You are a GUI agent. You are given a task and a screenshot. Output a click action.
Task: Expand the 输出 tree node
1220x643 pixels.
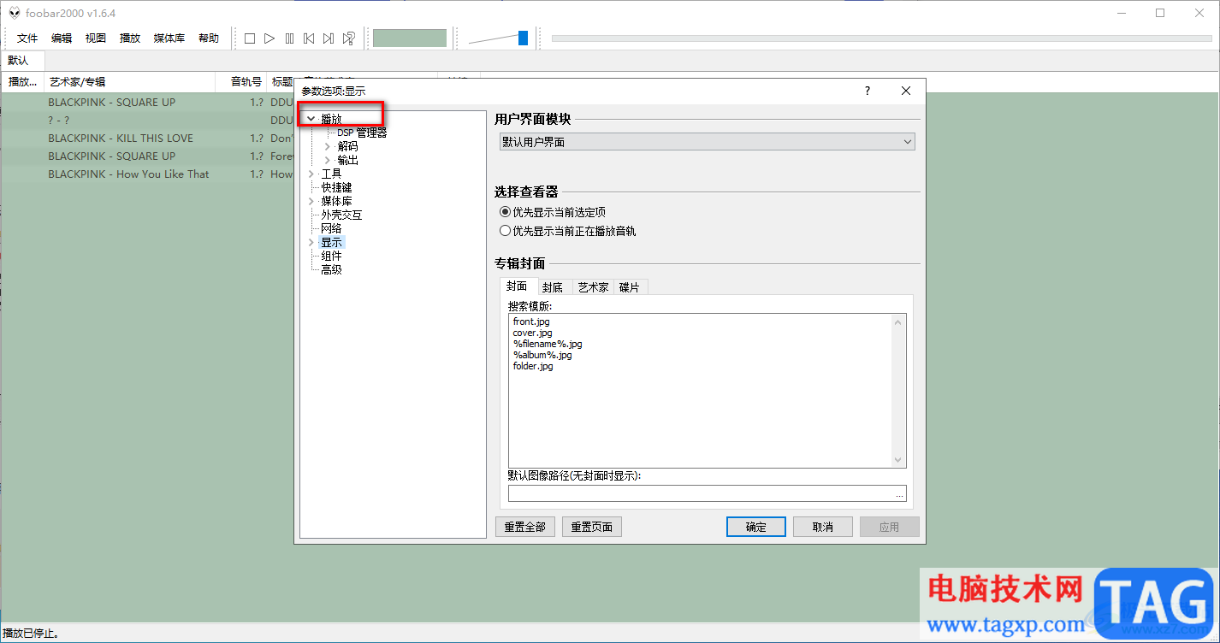[x=327, y=160]
